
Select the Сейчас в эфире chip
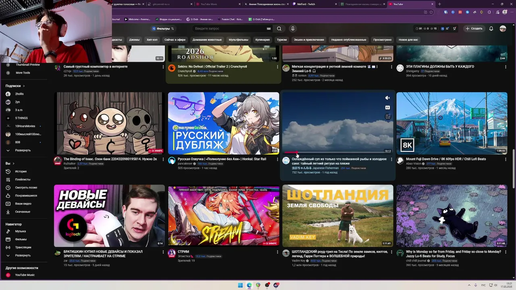[x=175, y=40]
